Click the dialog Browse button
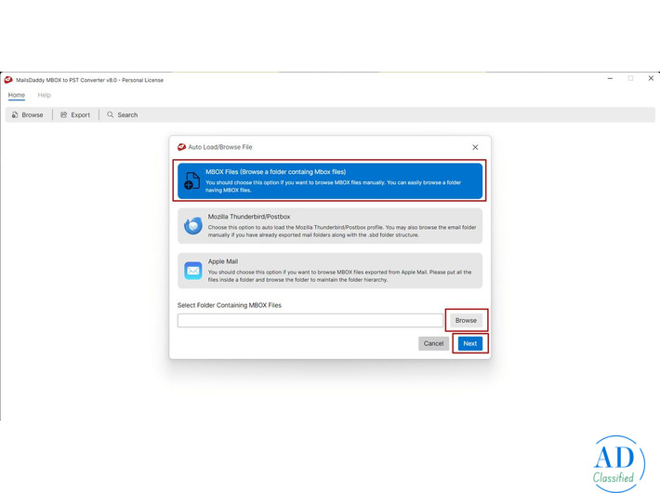The height and width of the screenshot is (493, 660). pos(466,320)
